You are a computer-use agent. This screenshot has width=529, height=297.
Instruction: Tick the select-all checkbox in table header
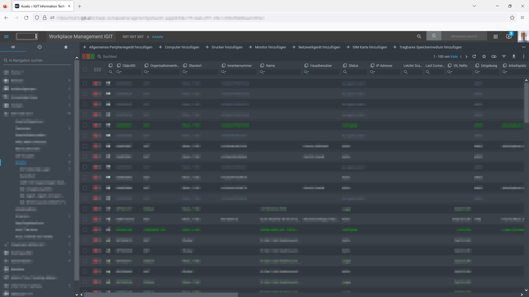coord(85,70)
